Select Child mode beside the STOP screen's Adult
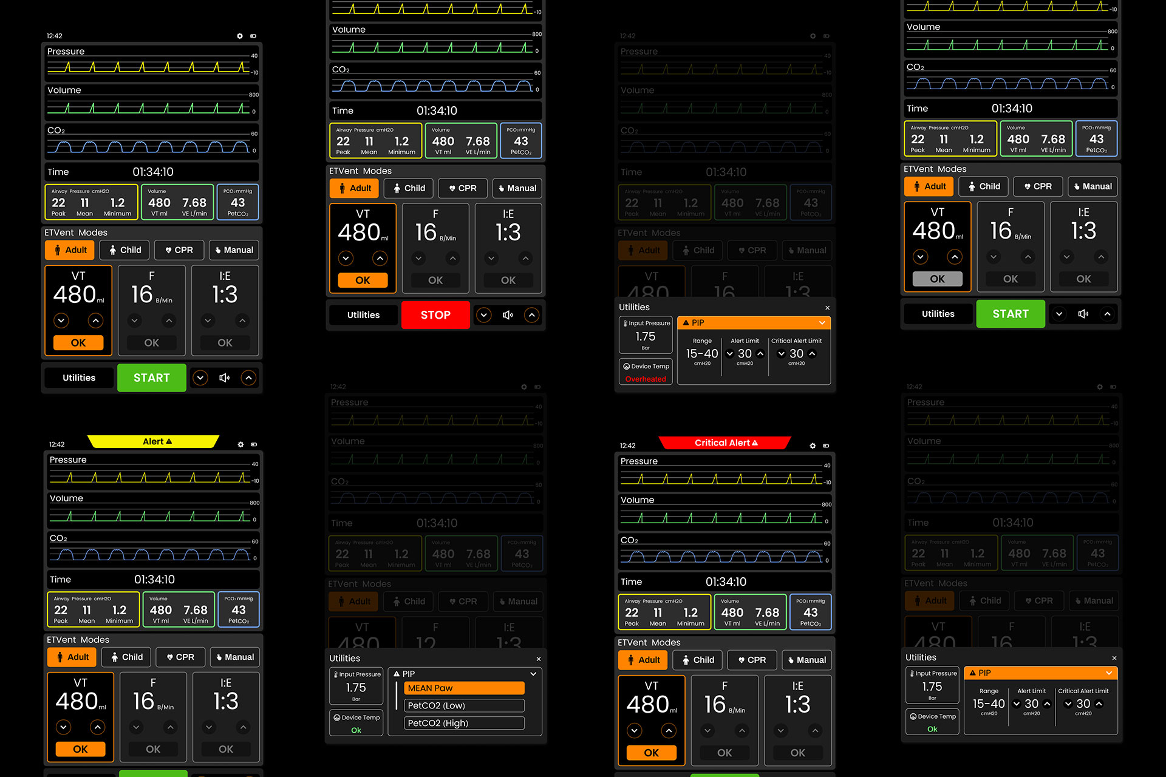 pyautogui.click(x=409, y=188)
